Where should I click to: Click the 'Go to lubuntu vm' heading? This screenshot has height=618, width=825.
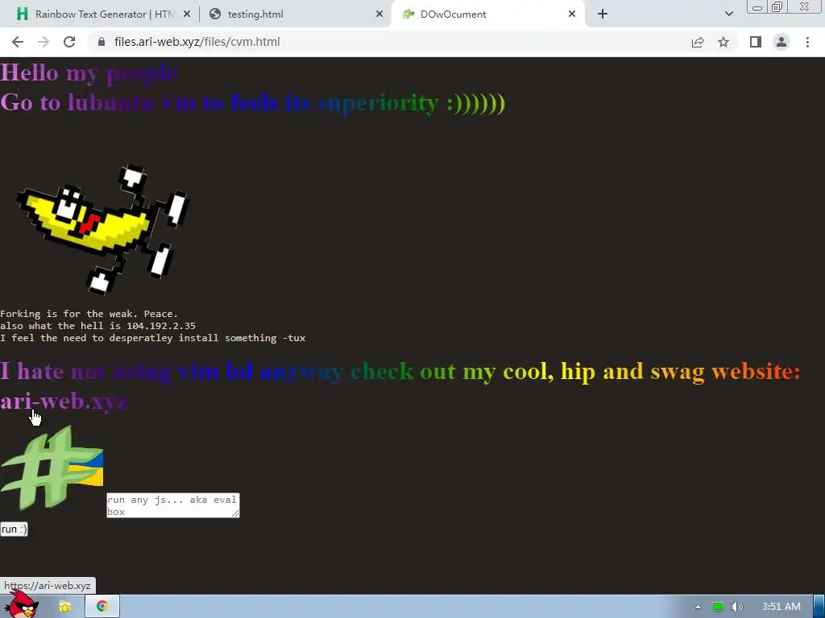click(x=252, y=103)
